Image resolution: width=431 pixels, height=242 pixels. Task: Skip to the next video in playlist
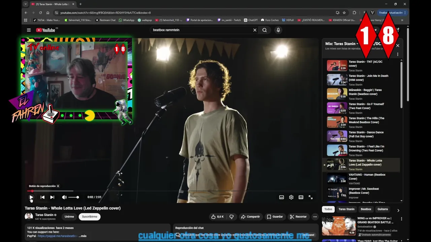click(x=52, y=197)
